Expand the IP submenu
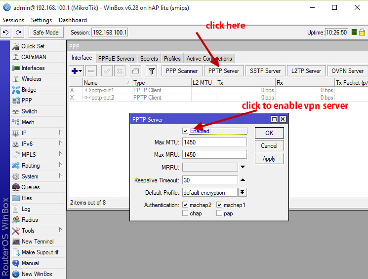 tap(60, 133)
